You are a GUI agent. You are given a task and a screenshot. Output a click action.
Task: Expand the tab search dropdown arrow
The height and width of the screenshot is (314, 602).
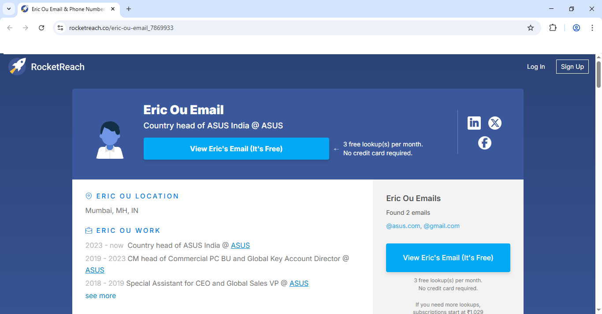pos(8,9)
